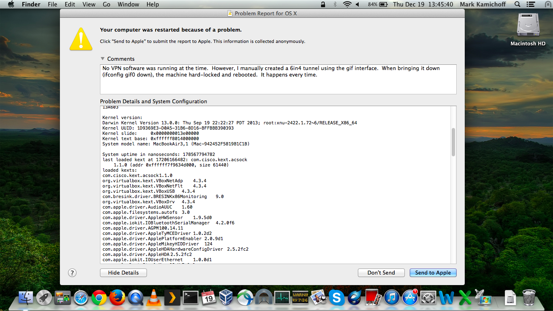This screenshot has height=311, width=553.
Task: Open Macintosh HD desktop drive icon
Action: click(x=528, y=29)
